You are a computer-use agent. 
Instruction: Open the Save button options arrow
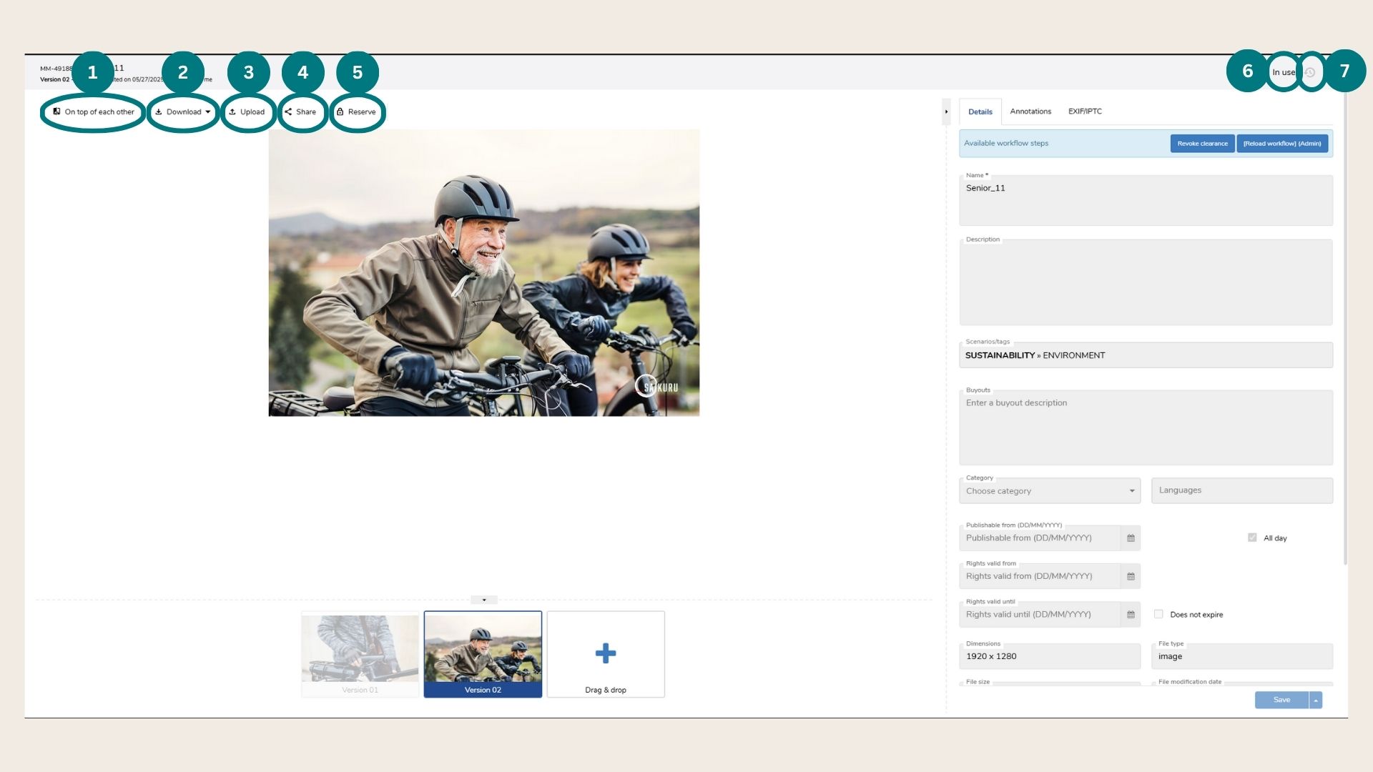pyautogui.click(x=1316, y=701)
